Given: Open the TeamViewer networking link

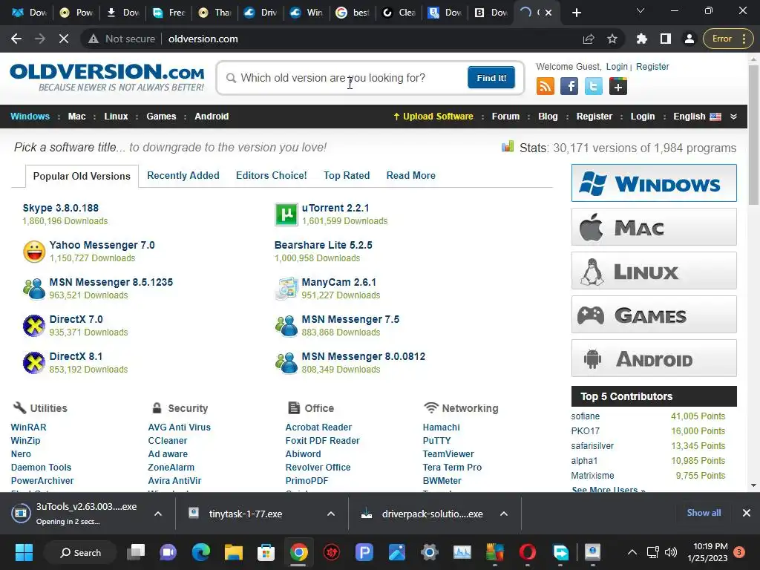Looking at the screenshot, I should pos(448,453).
